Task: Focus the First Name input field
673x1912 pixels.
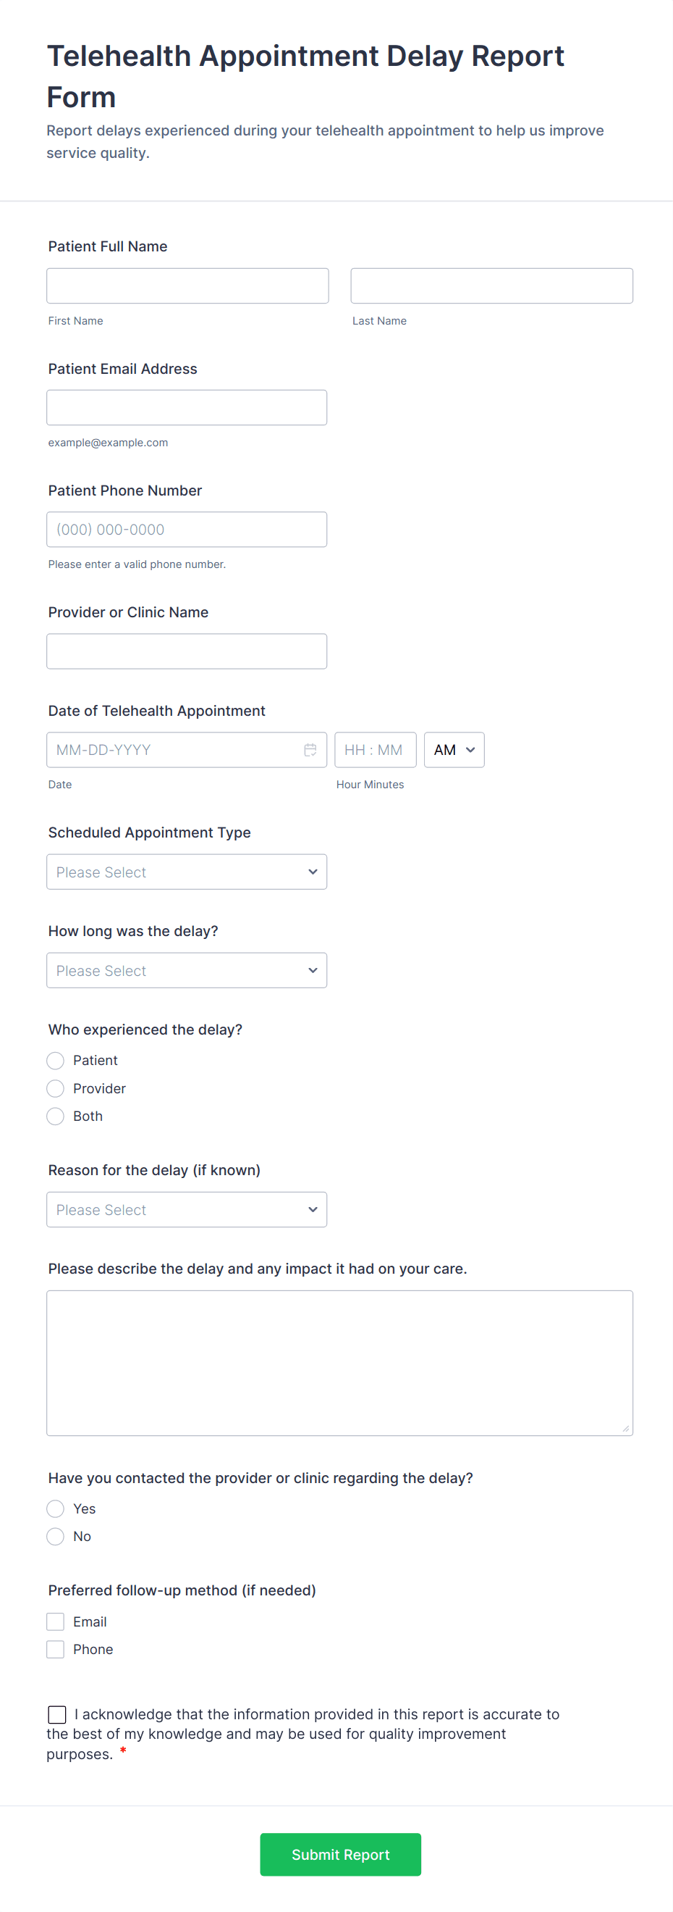Action: [x=187, y=285]
